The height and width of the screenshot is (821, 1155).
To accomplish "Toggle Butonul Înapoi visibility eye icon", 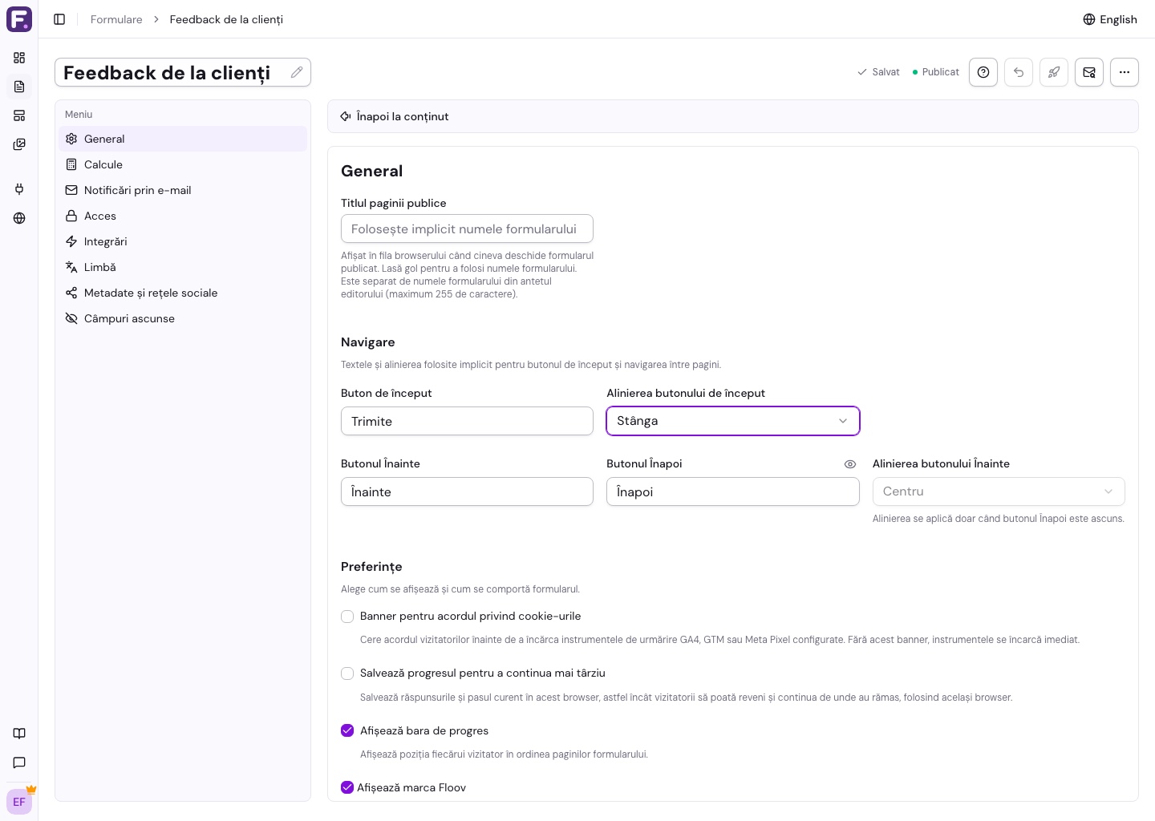I will (x=850, y=464).
